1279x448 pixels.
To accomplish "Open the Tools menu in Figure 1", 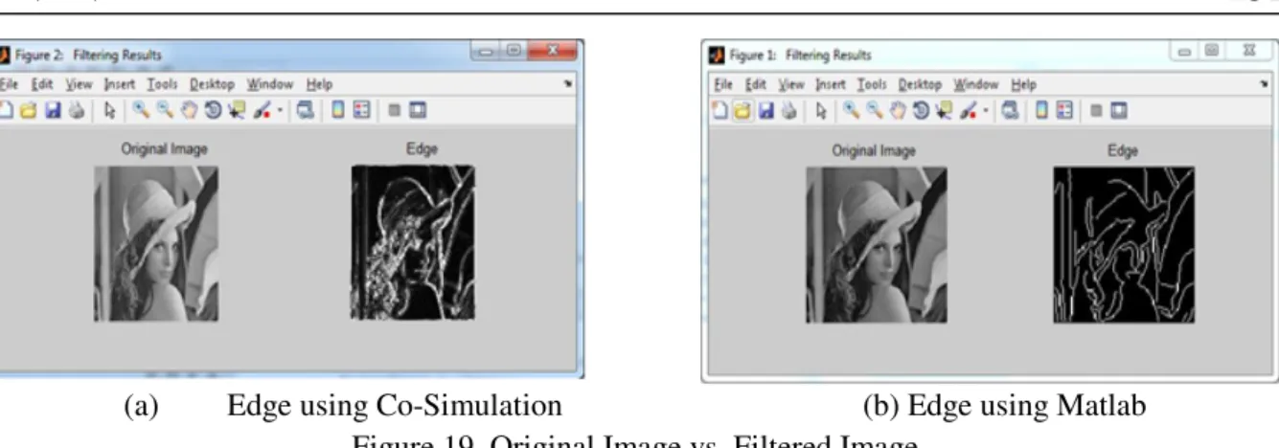I will [x=872, y=84].
